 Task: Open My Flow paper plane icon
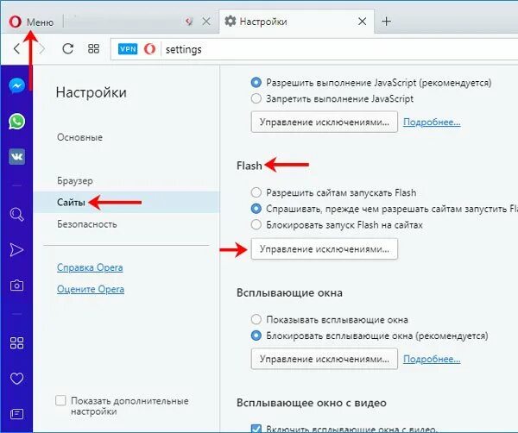16,250
